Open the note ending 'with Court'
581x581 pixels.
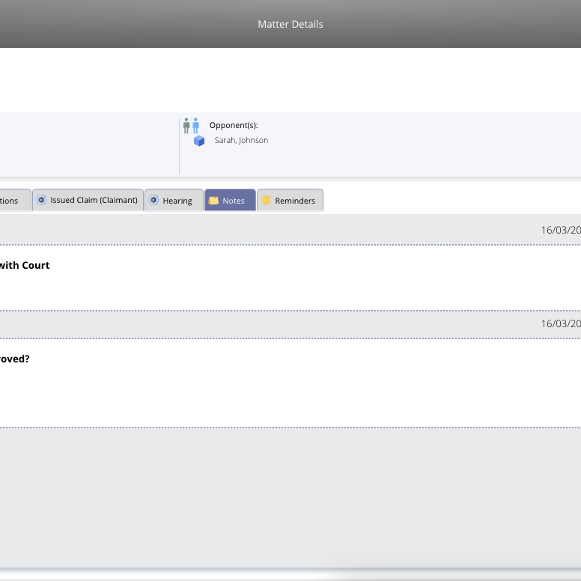(25, 265)
